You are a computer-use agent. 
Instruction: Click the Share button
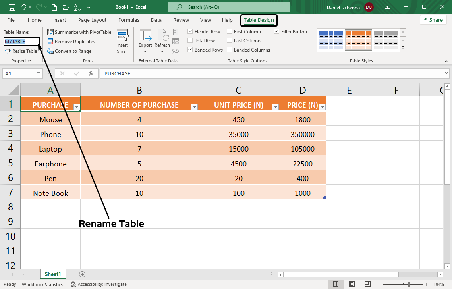click(433, 20)
